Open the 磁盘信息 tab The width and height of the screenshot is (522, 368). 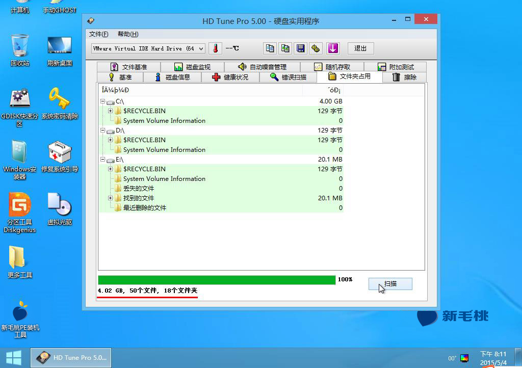tap(172, 77)
